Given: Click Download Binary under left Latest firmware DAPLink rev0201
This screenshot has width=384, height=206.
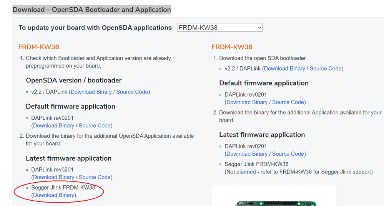Looking at the screenshot, I should (53, 177).
